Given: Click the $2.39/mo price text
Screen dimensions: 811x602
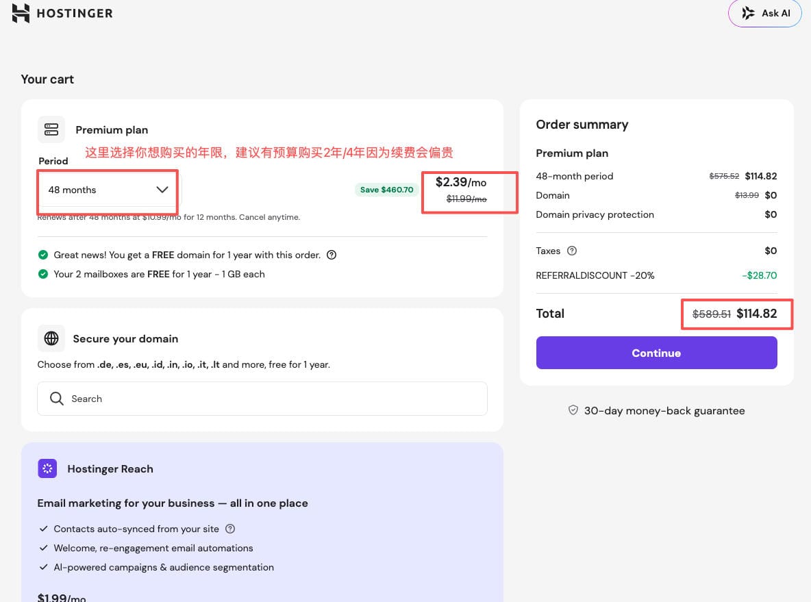Looking at the screenshot, I should click(461, 182).
